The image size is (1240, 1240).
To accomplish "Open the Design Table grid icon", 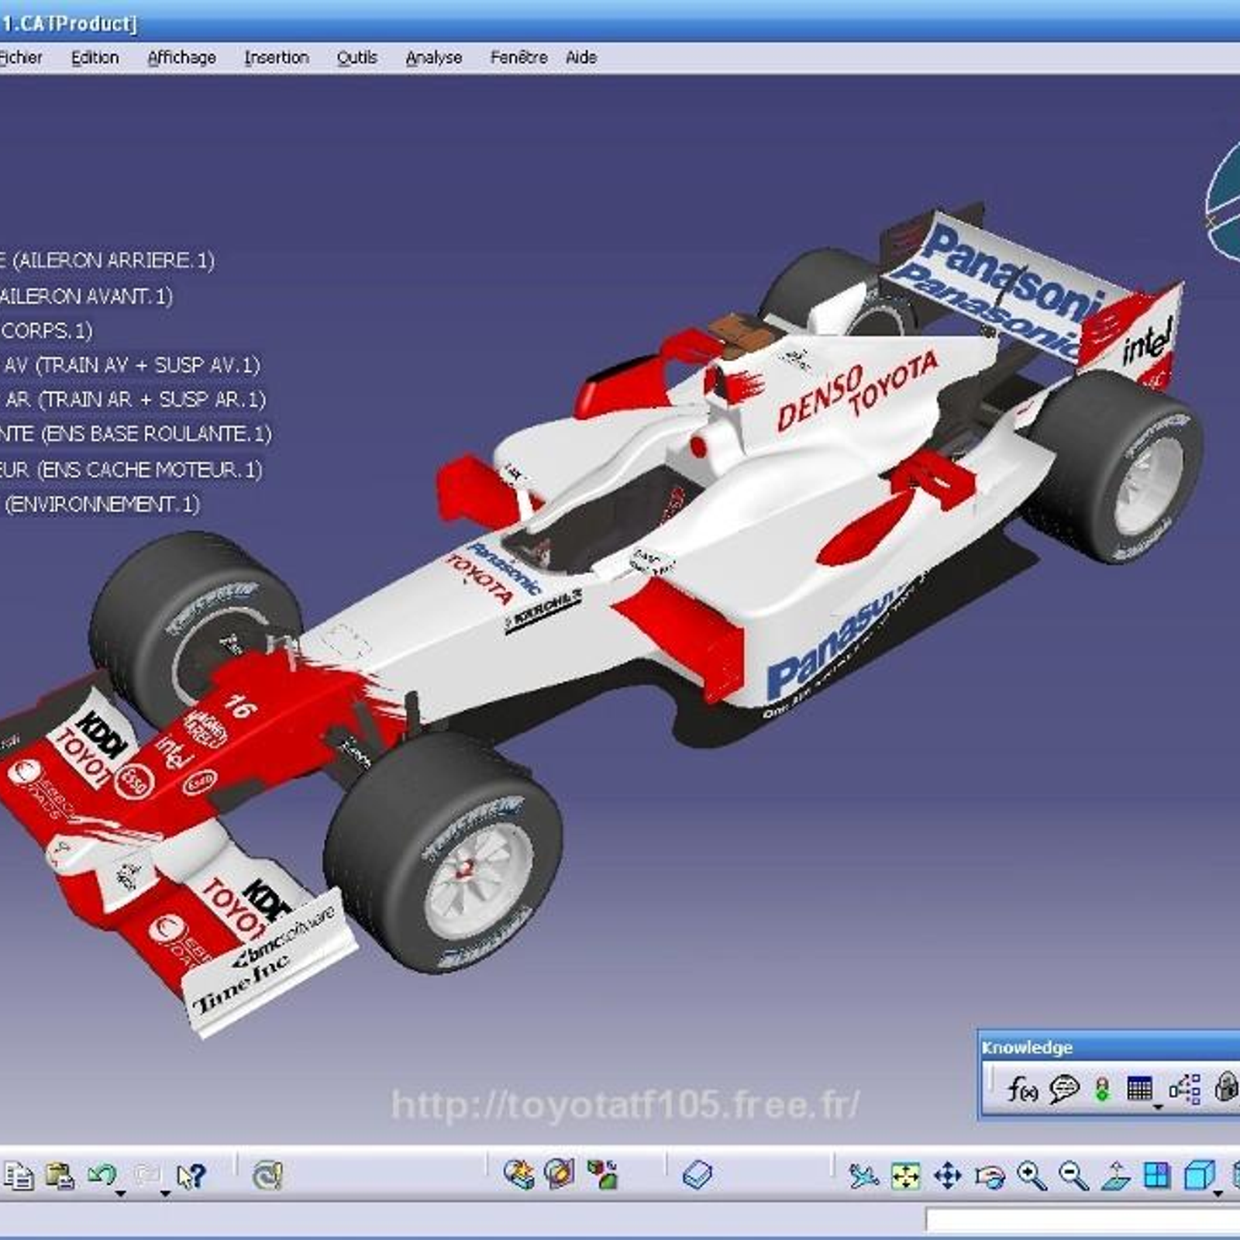I will pyautogui.click(x=1139, y=1088).
